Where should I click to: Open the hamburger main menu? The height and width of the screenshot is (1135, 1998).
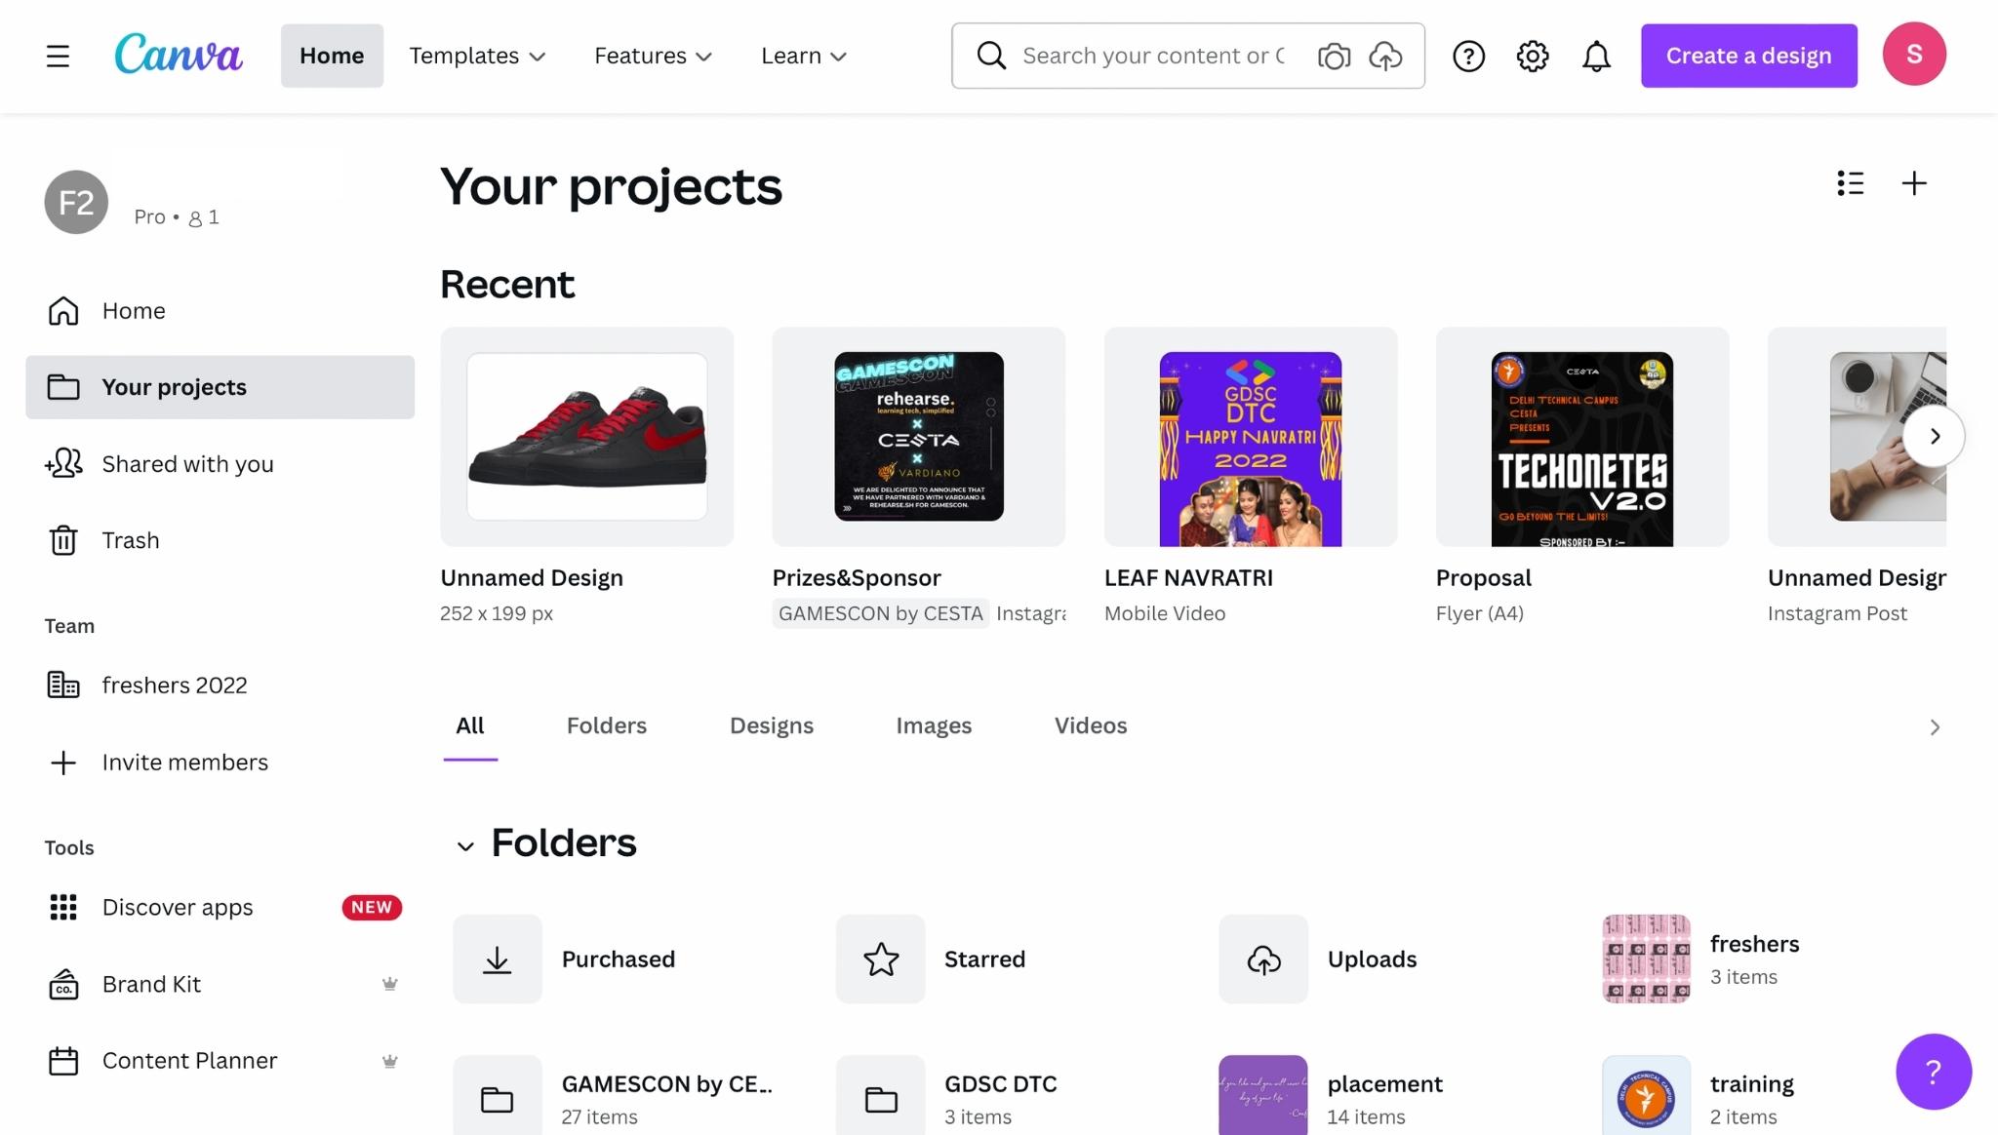(x=58, y=56)
